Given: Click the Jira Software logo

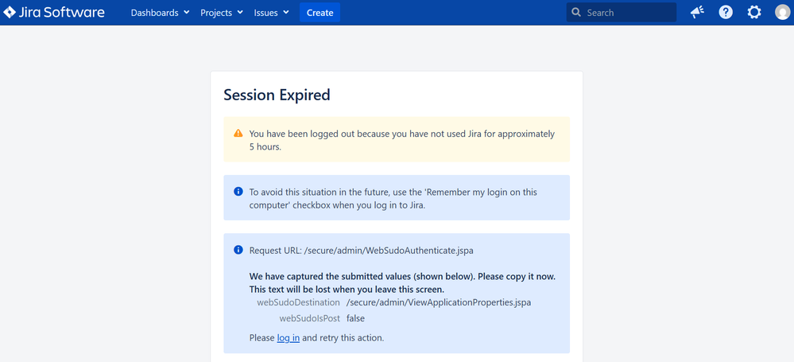Looking at the screenshot, I should (54, 13).
